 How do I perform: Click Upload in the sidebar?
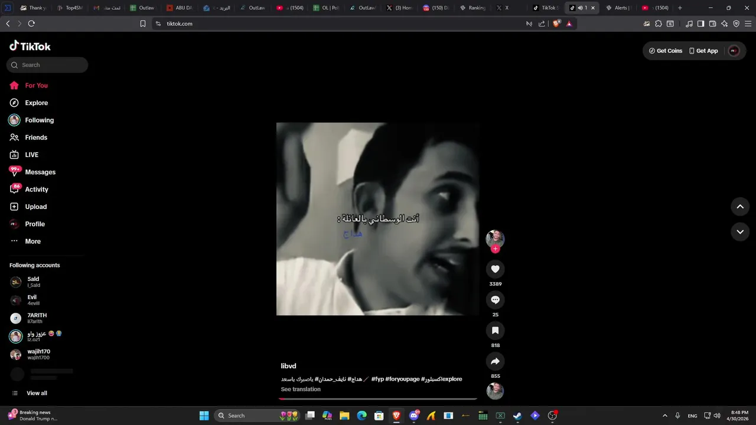pos(28,207)
